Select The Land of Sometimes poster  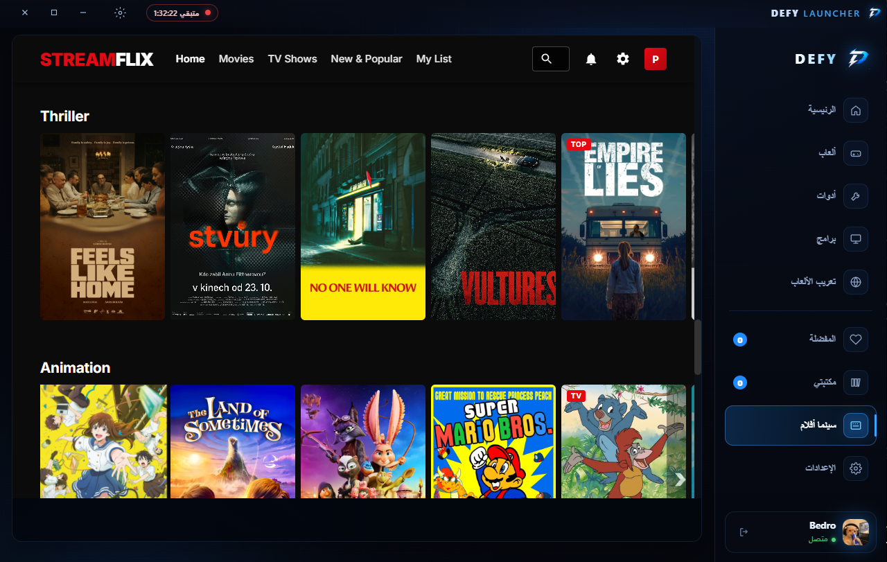(x=233, y=441)
